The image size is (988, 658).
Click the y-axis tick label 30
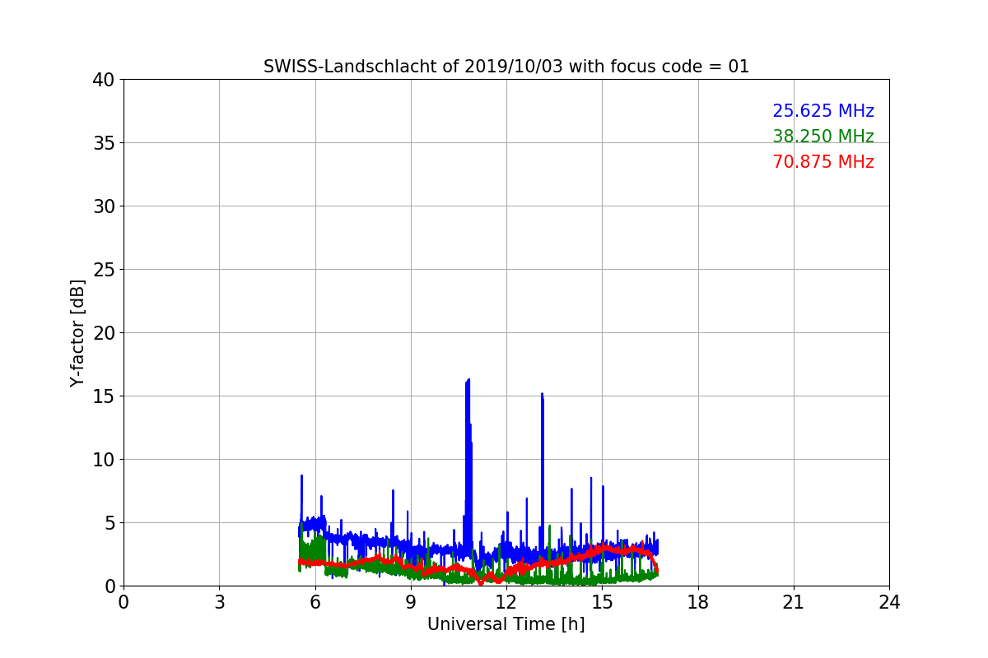click(x=104, y=206)
